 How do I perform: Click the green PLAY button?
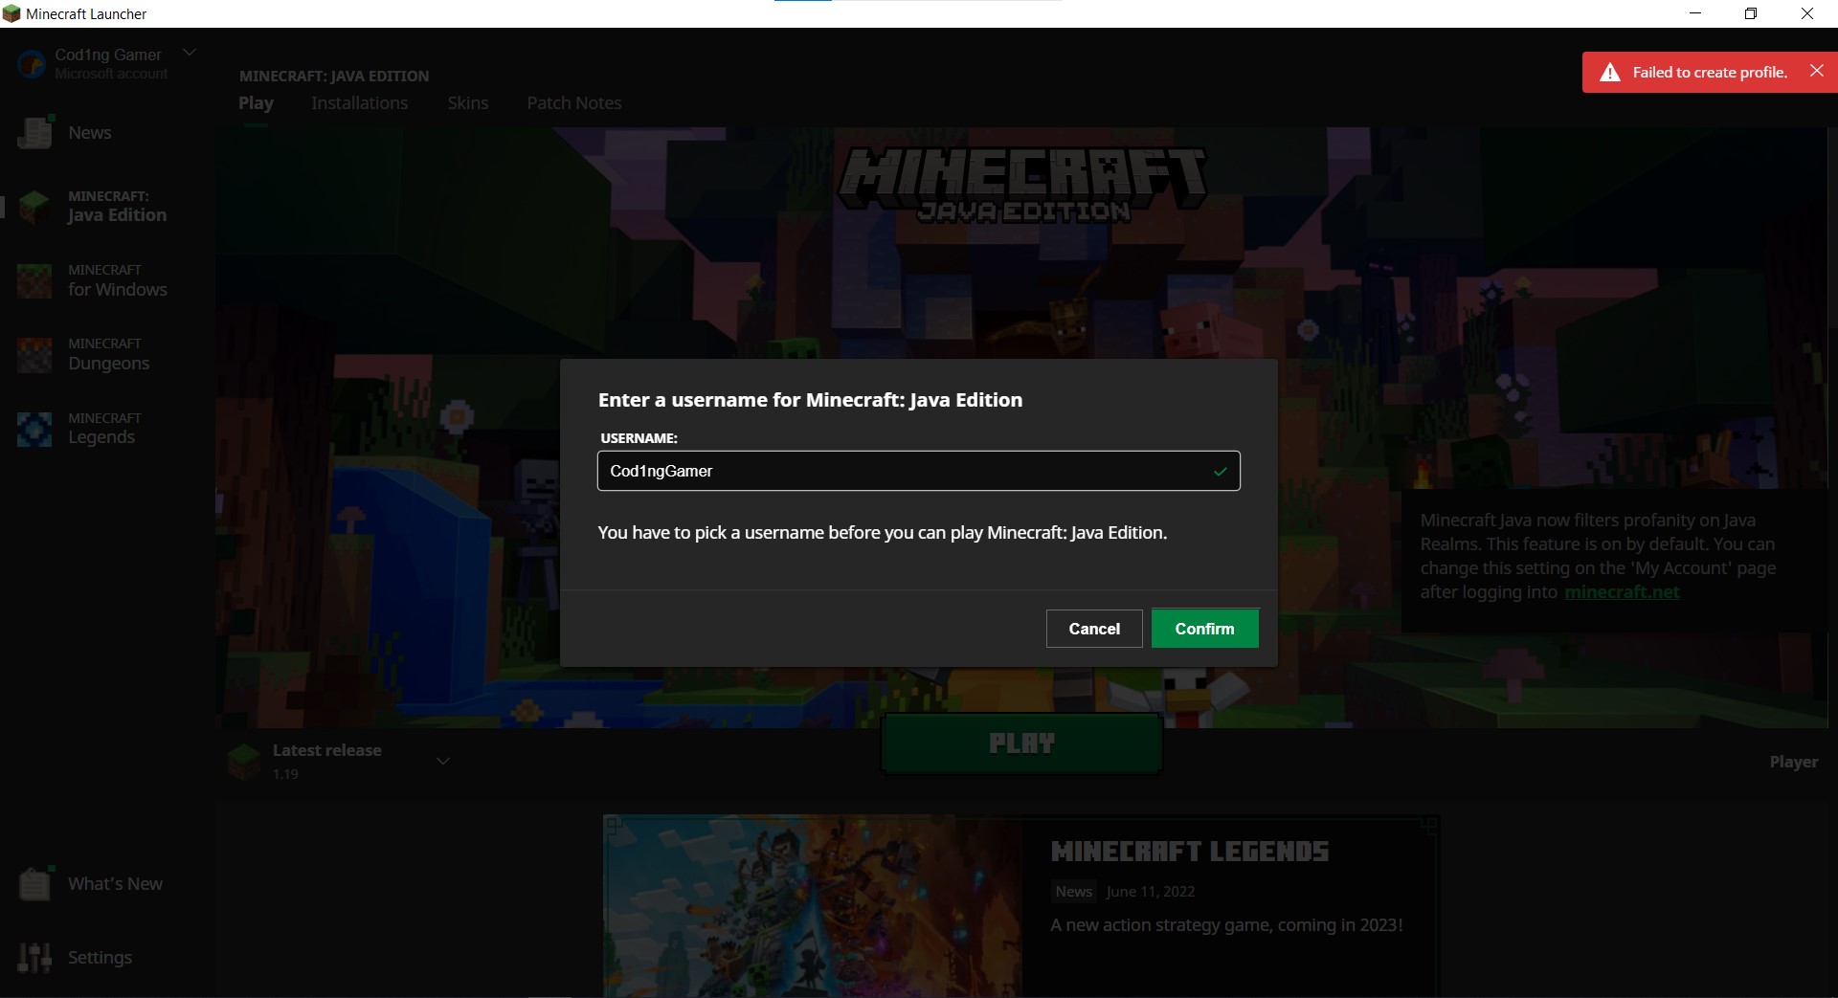[x=1021, y=743]
